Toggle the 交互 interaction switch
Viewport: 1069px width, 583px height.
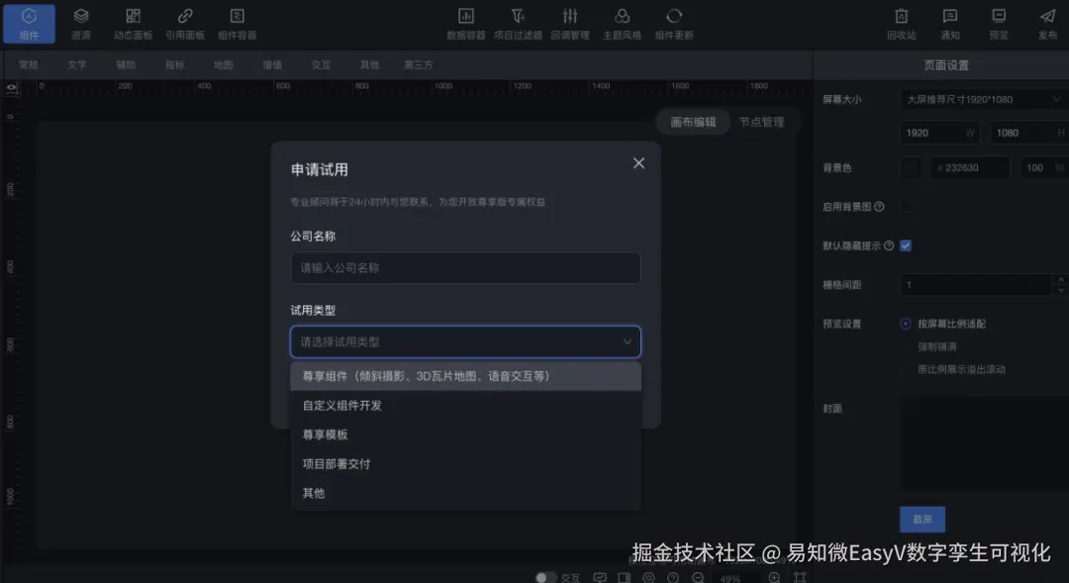[544, 577]
